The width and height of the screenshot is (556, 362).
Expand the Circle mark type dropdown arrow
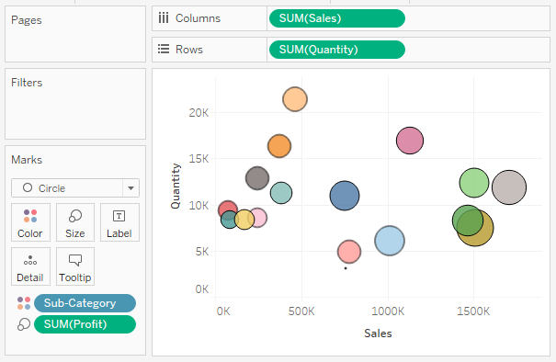coord(130,188)
